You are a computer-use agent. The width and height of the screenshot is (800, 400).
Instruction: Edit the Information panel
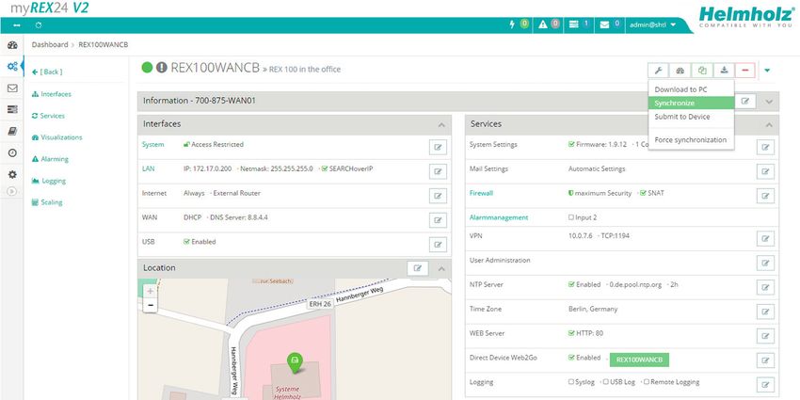click(745, 101)
